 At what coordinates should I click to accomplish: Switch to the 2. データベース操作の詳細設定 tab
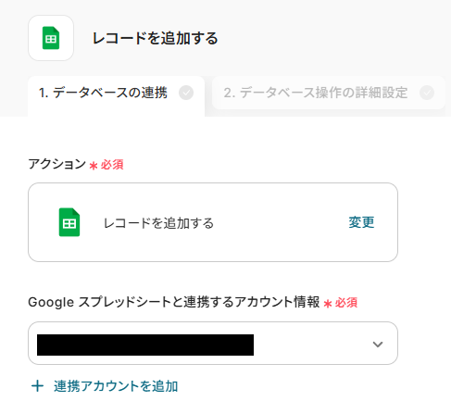329,93
